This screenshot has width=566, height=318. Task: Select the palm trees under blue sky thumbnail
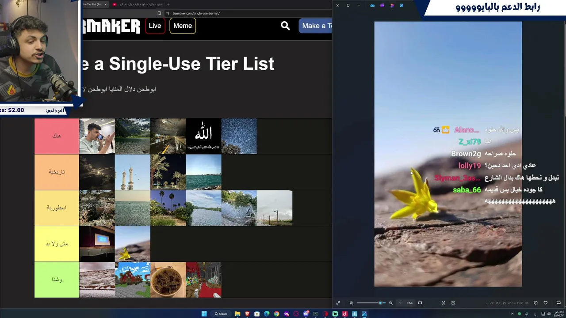(x=168, y=208)
